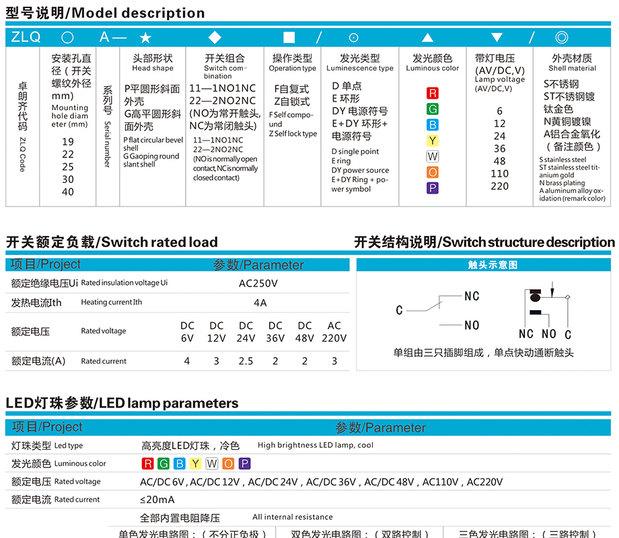
Task: Pick yellow Y swatch in Model description table
Action: (x=433, y=141)
